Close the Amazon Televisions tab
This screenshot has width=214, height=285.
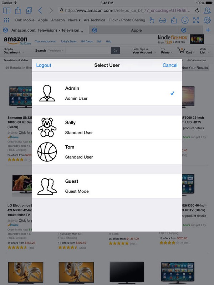[x=5, y=30]
